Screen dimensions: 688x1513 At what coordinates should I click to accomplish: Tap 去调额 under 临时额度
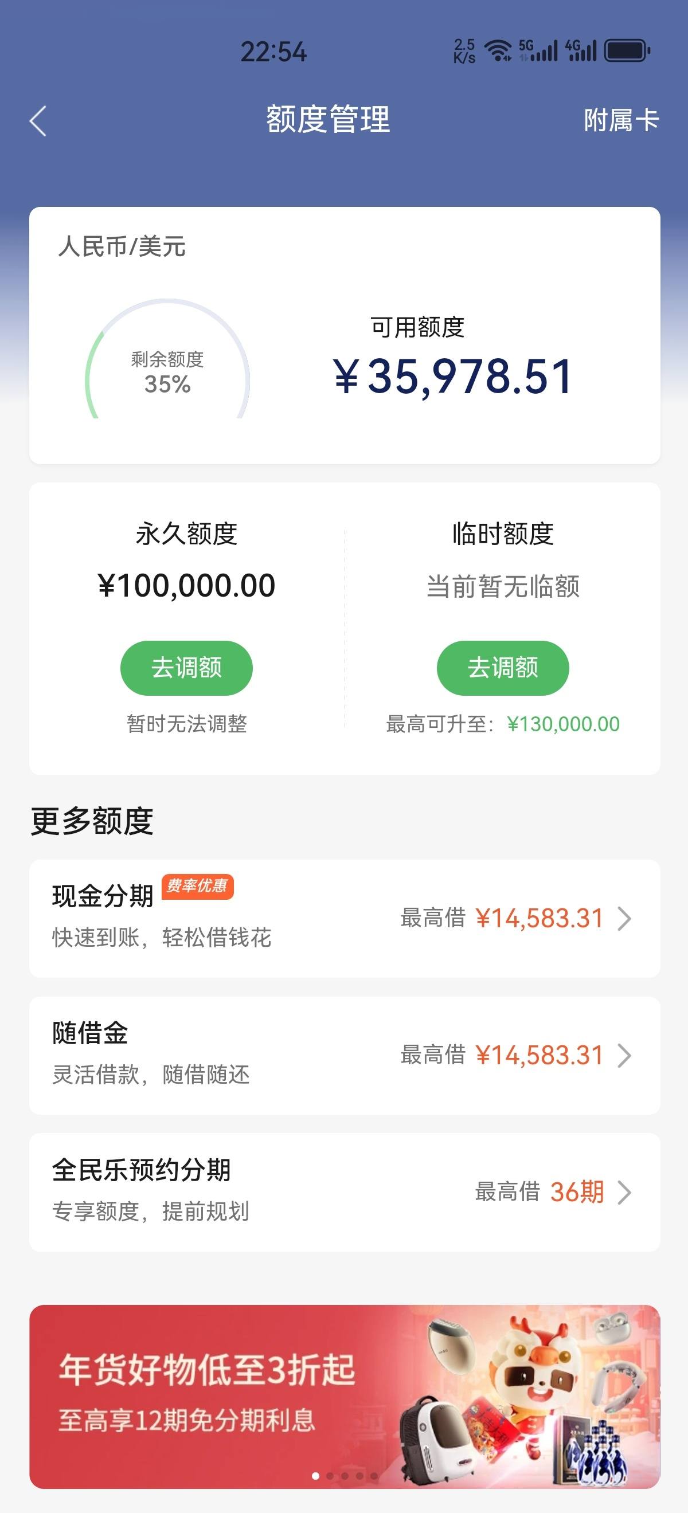click(x=503, y=668)
